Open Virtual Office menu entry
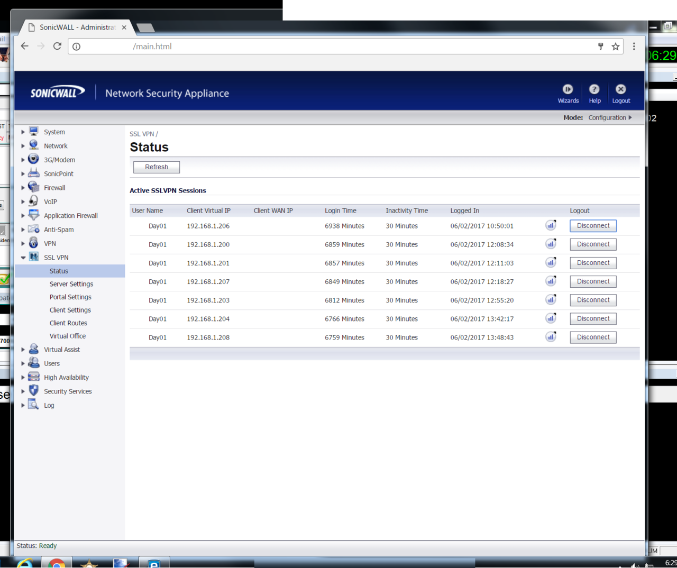 (68, 336)
